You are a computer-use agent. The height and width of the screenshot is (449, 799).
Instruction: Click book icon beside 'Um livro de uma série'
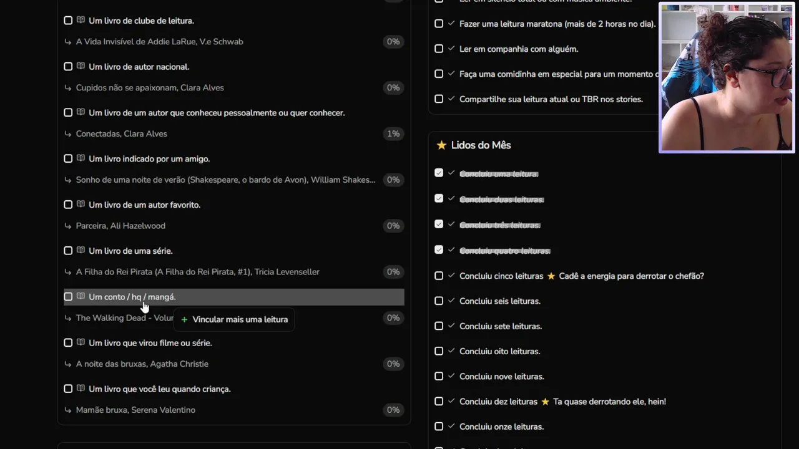81,251
